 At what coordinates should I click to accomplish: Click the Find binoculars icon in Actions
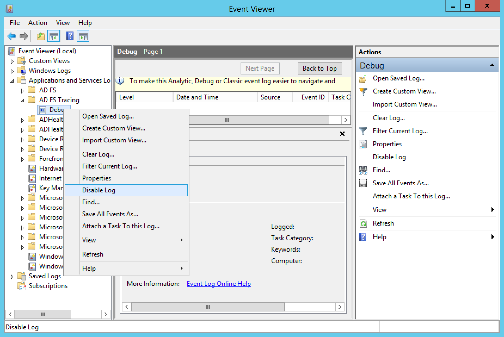point(363,170)
